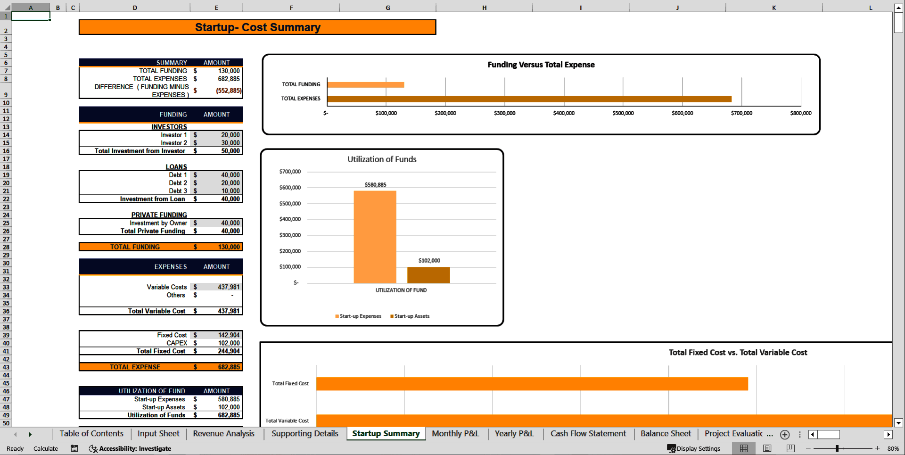Toggle the Start-up Assets legend entry
Image resolution: width=905 pixels, height=455 pixels.
(410, 316)
